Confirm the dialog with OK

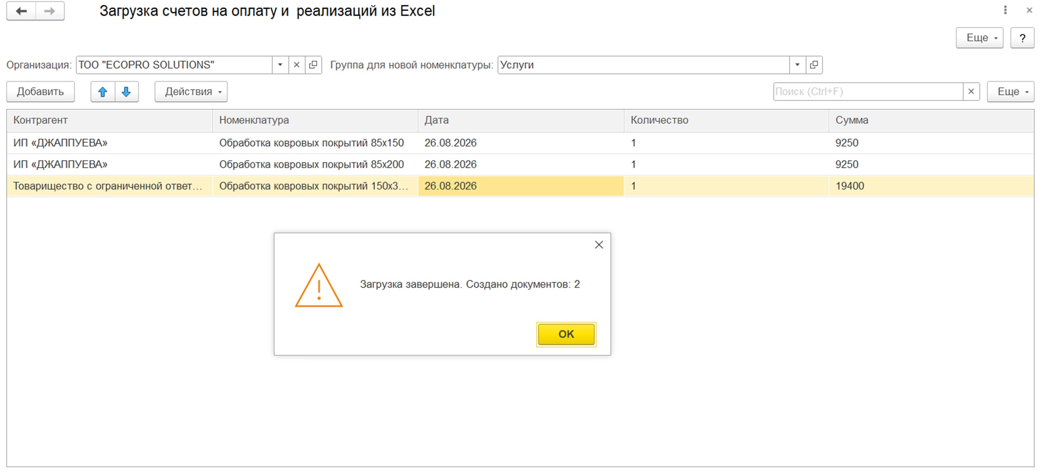tap(566, 334)
